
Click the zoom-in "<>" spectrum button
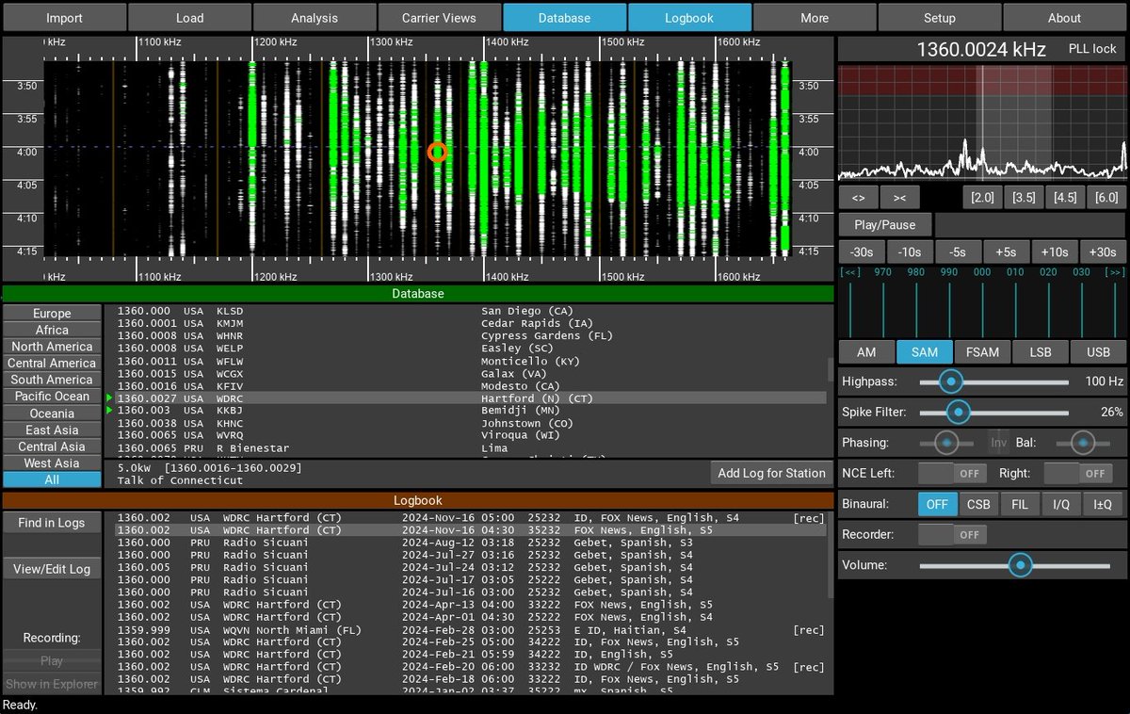(858, 198)
